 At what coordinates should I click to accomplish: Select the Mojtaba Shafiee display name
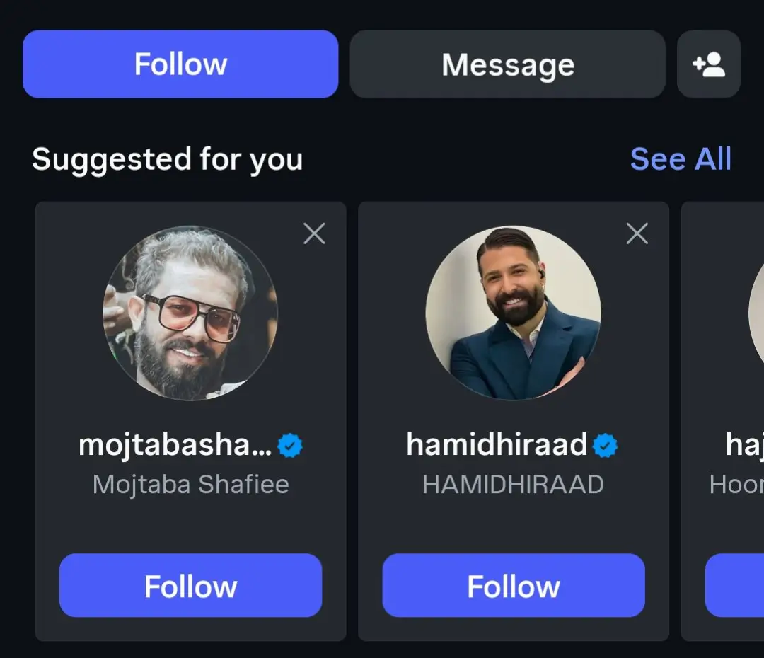point(190,485)
